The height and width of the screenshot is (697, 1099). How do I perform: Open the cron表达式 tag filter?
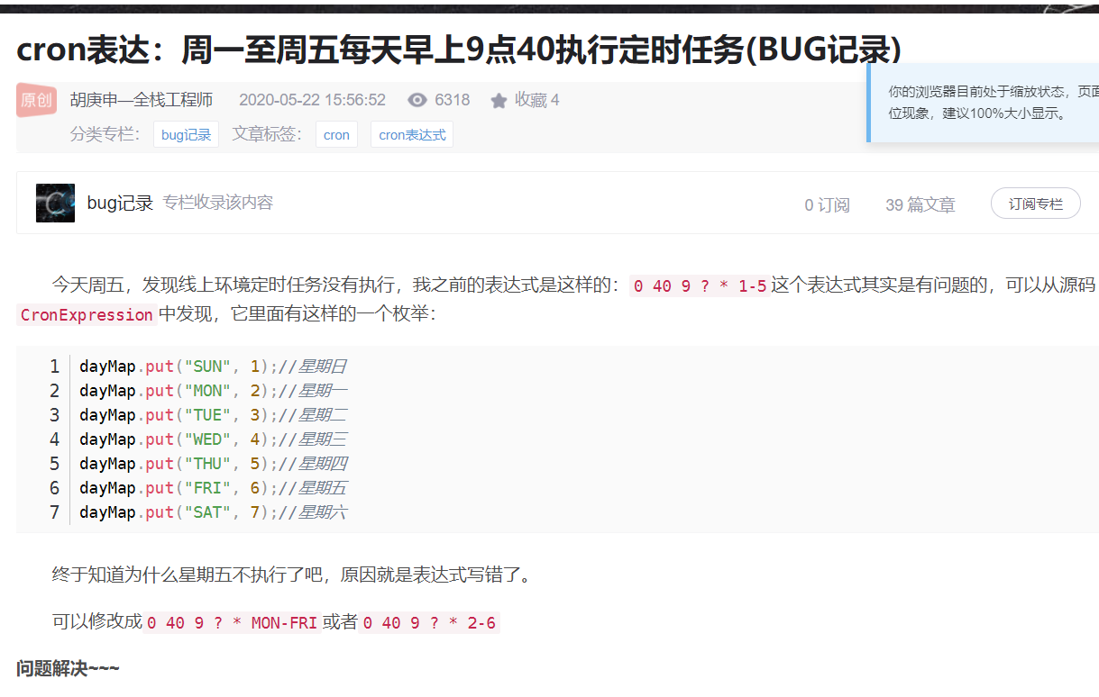pyautogui.click(x=411, y=133)
